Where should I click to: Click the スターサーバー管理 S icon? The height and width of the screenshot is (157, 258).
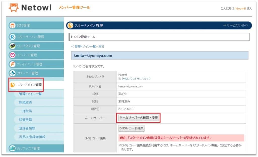[x=12, y=37]
